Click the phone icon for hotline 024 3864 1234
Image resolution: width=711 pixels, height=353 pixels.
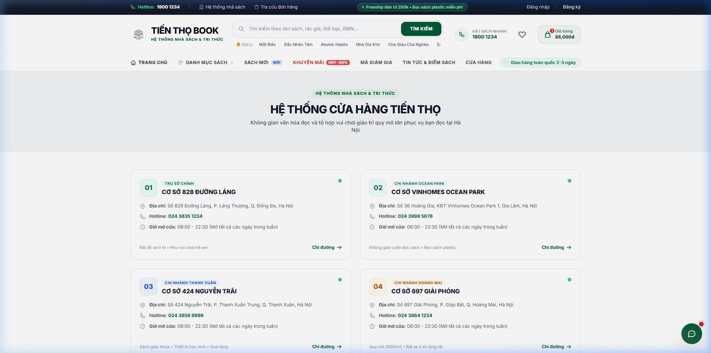point(372,316)
